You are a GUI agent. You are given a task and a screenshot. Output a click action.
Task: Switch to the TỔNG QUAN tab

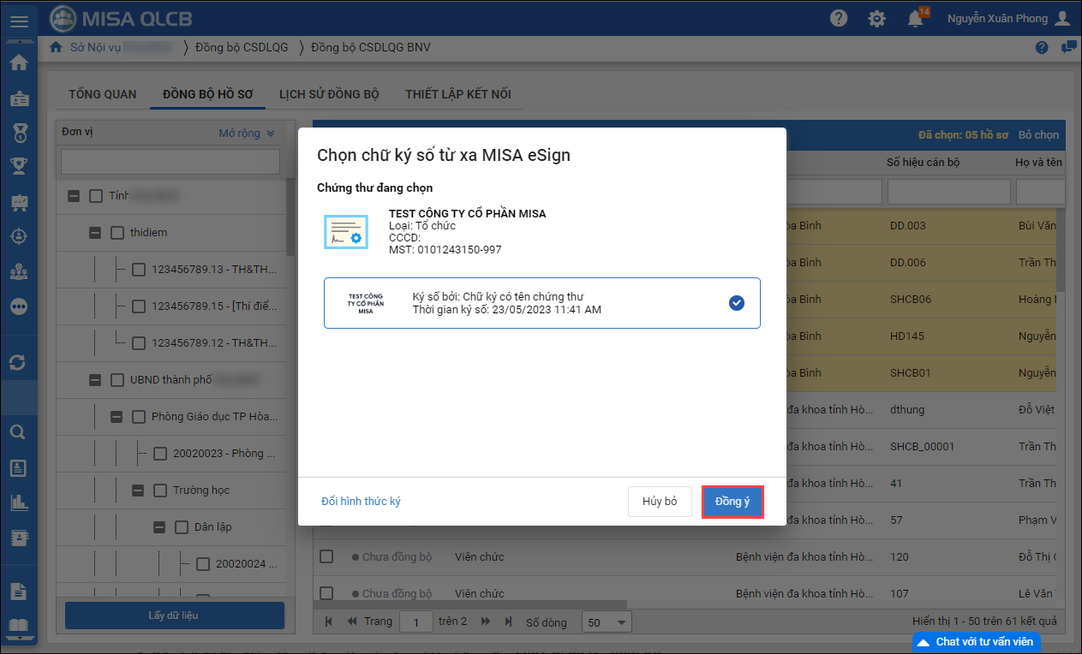(x=103, y=94)
